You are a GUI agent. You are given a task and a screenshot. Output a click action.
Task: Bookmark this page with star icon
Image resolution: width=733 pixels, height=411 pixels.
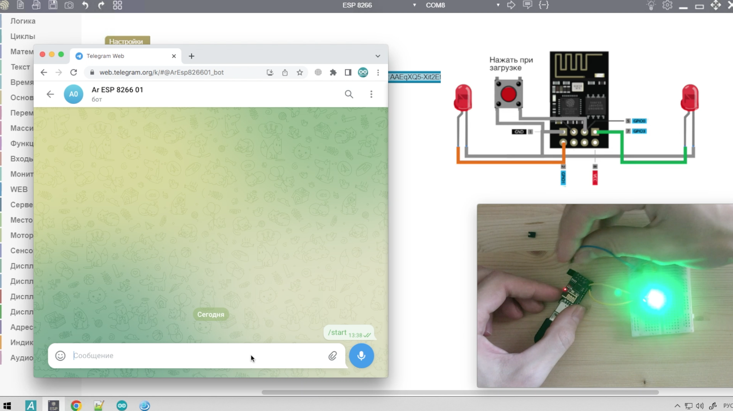coord(300,72)
